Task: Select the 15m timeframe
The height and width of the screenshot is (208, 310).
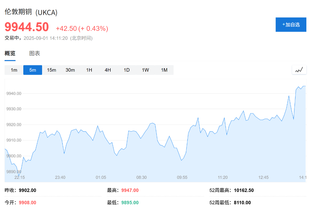Action: [51, 70]
